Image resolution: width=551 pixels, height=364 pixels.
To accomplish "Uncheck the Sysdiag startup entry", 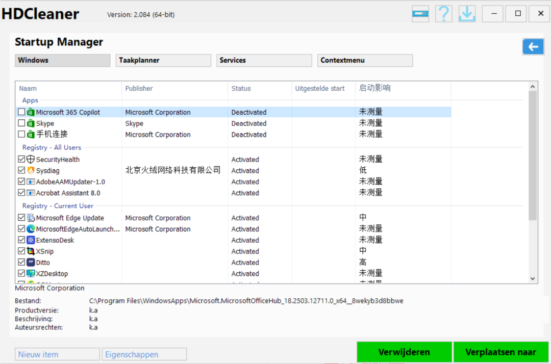I will pyautogui.click(x=21, y=171).
